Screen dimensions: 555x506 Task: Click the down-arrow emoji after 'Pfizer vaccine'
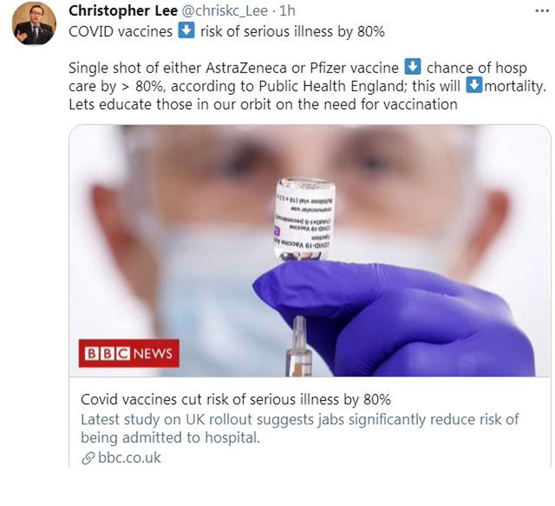(x=413, y=66)
